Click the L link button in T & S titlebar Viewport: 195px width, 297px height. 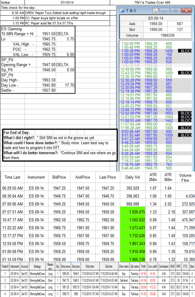(155, 11)
